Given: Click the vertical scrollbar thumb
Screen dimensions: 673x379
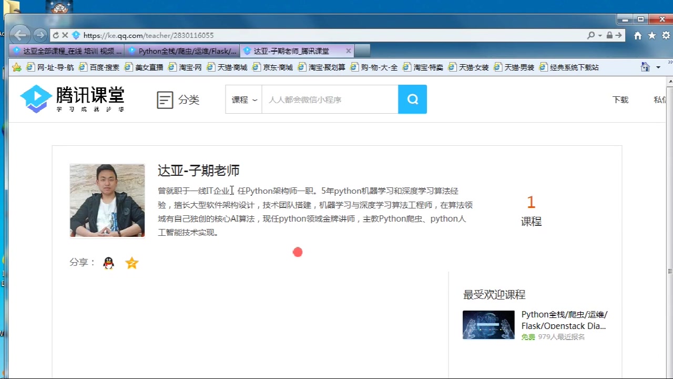Looking at the screenshot, I should click(670, 271).
